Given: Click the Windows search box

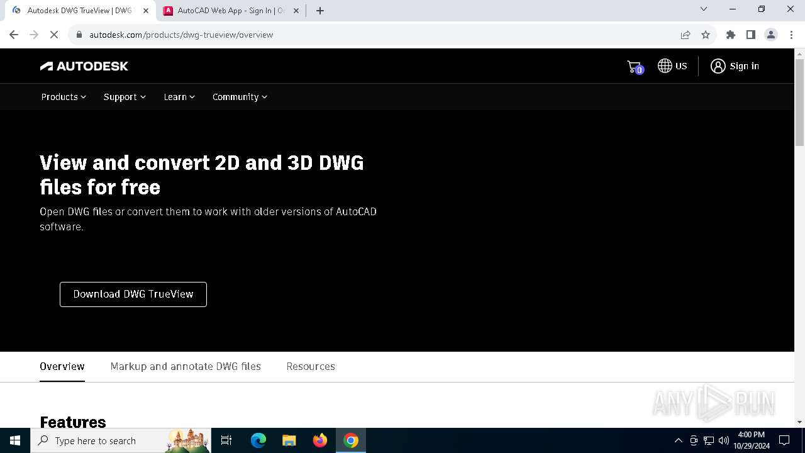Looking at the screenshot, I should click(x=121, y=440).
